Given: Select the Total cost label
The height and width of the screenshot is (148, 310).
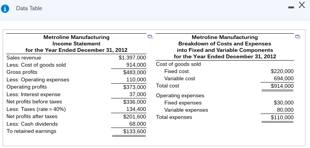Looking at the screenshot, I should pyautogui.click(x=168, y=86).
